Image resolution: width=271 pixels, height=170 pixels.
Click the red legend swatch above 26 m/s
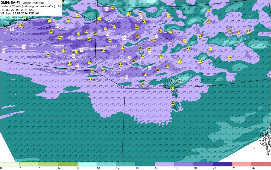[261, 164]
